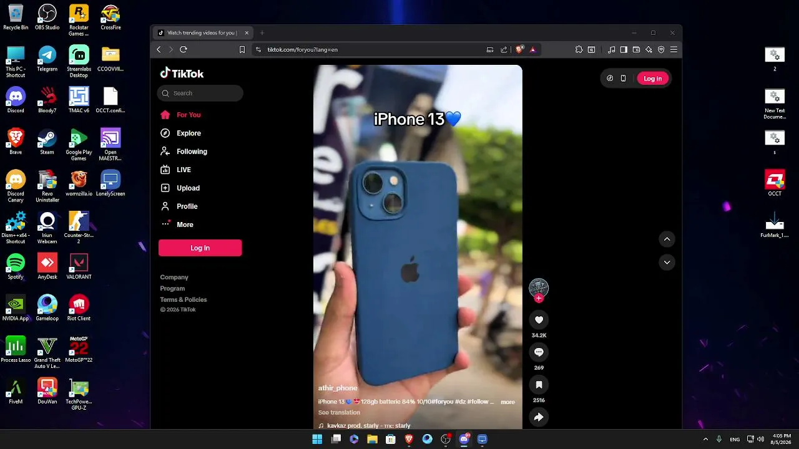
Task: Open the comments on the video
Action: pyautogui.click(x=539, y=352)
